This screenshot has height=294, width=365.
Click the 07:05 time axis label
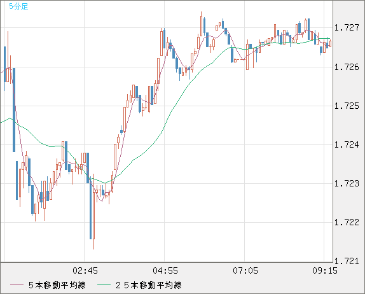(x=245, y=270)
